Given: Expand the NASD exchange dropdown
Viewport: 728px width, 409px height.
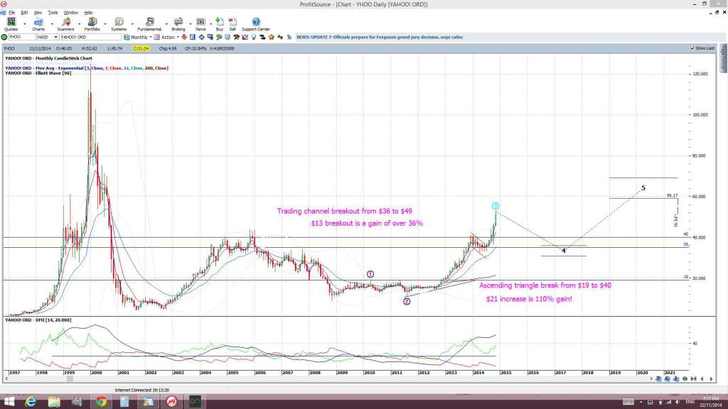Looking at the screenshot, I should tap(55, 37).
